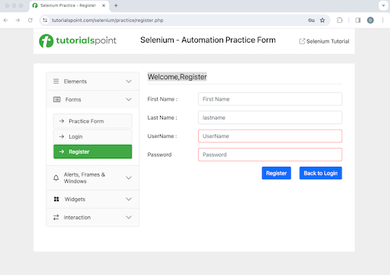This screenshot has width=390, height=275.
Task: Click the Interaction swap-arrows icon
Action: click(56, 217)
